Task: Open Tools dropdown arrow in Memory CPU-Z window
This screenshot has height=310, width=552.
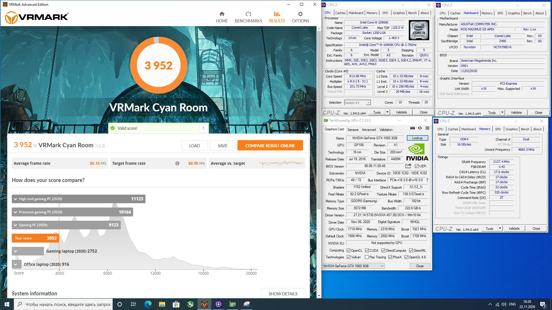Action: [500, 228]
